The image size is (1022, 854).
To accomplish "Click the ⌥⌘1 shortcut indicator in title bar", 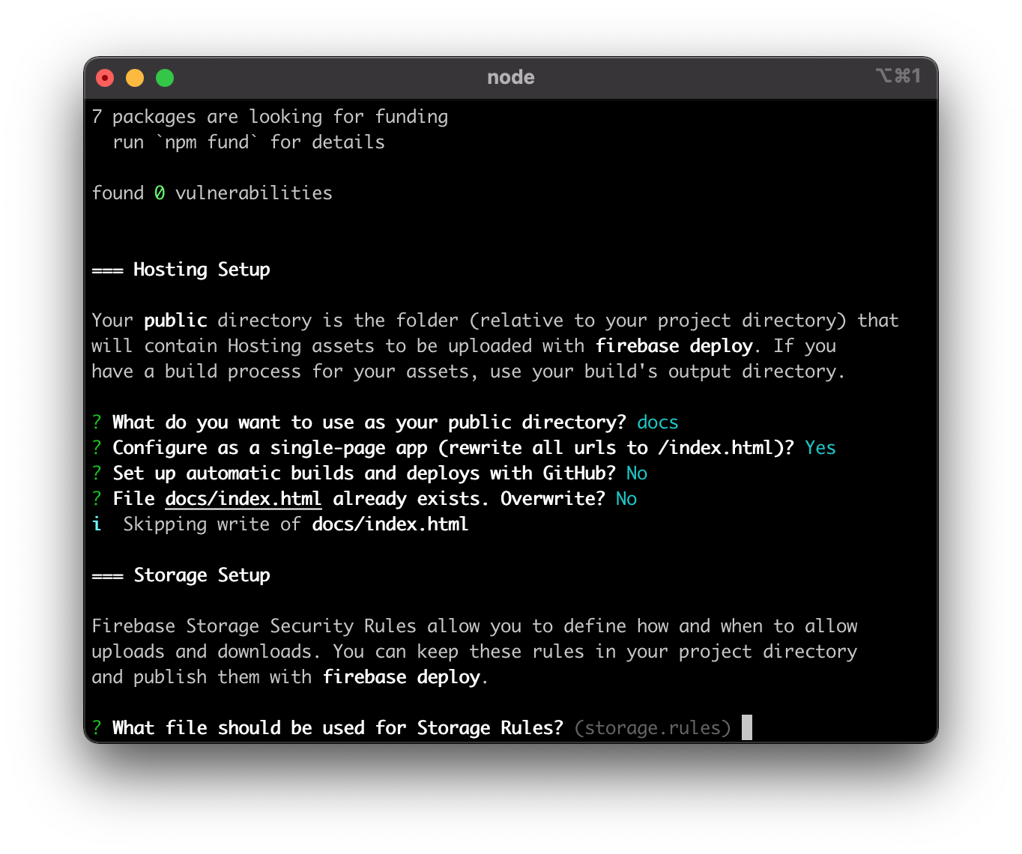I will 898,76.
